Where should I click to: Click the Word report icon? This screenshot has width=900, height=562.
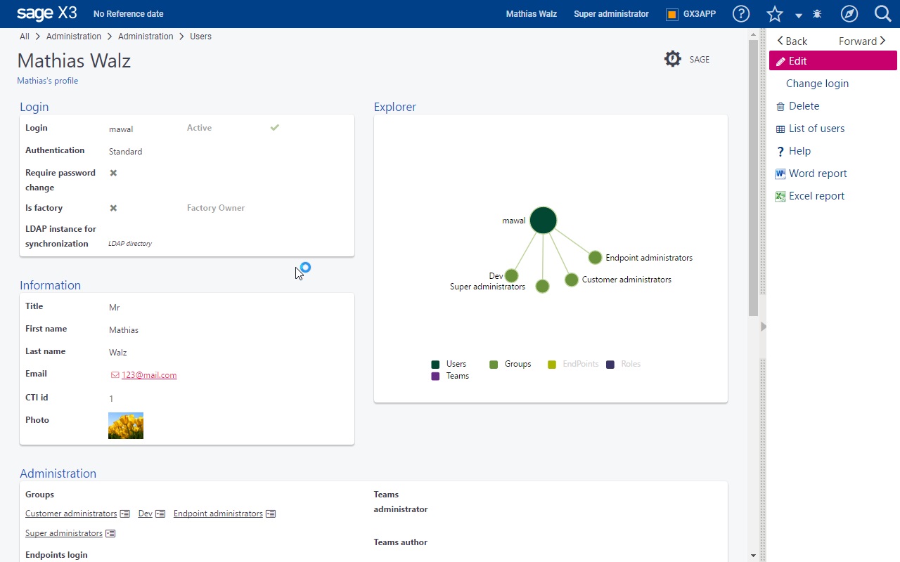780,174
